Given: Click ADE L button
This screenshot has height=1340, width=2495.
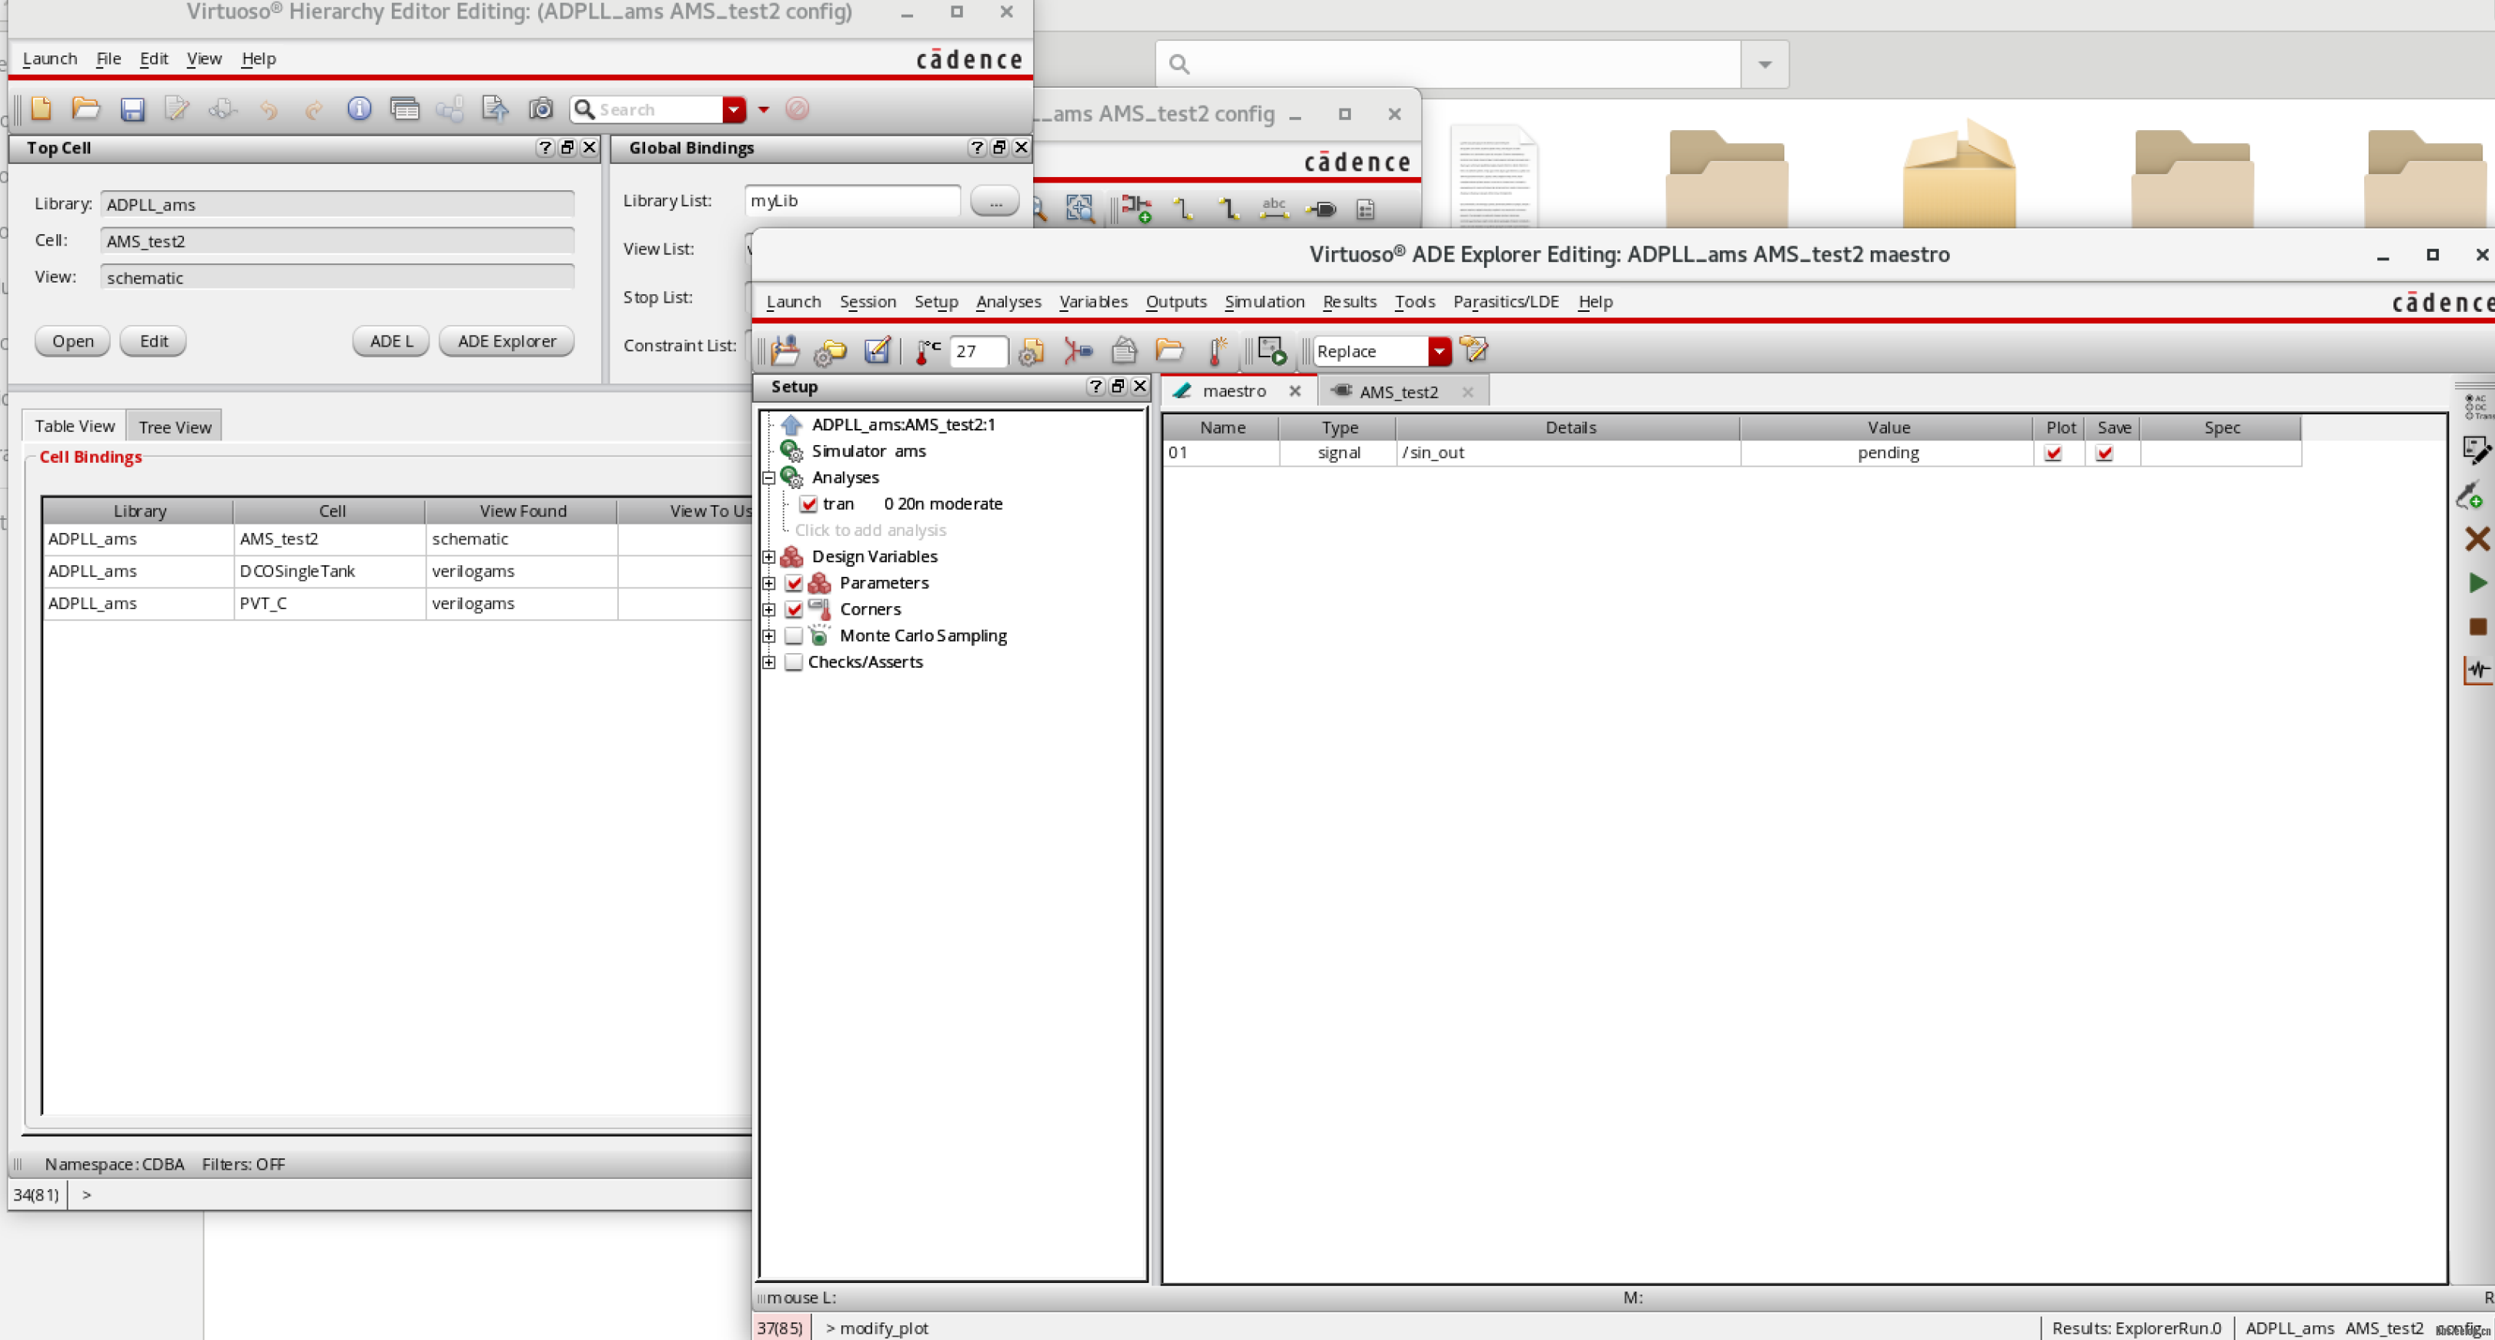Looking at the screenshot, I should tap(391, 341).
